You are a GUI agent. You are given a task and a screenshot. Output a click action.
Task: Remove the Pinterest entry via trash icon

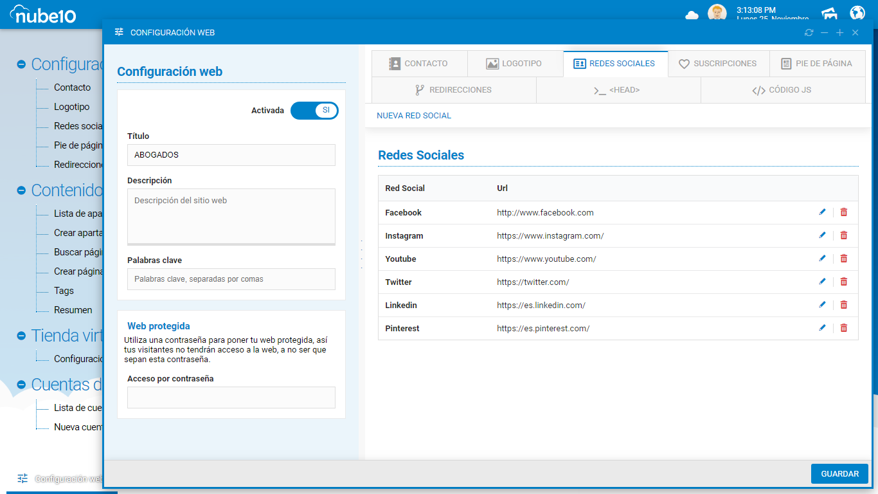(844, 328)
